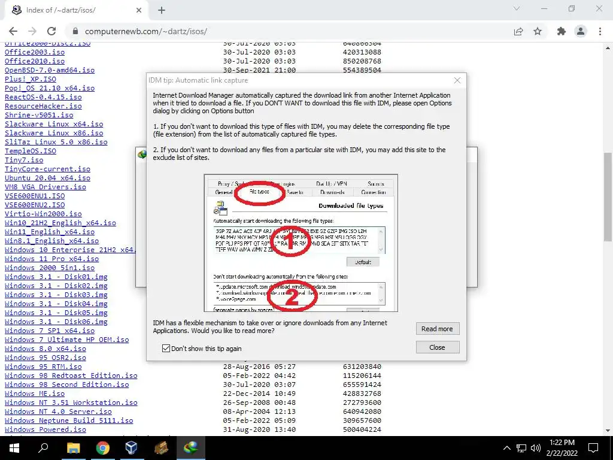
Task: Open the ResourceHacker.iso link
Action: tap(43, 106)
